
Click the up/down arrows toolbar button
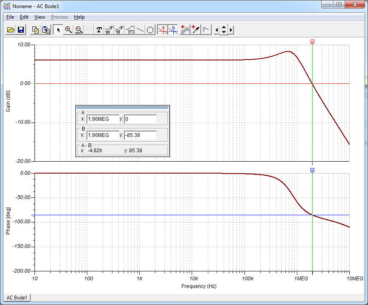pyautogui.click(x=224, y=30)
